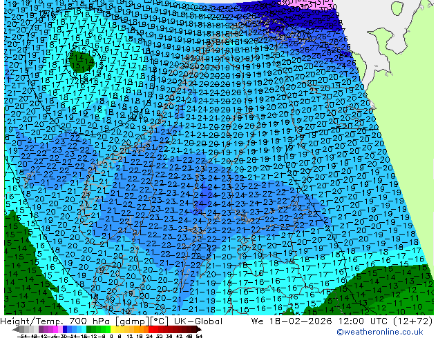
Task: Select the magenta legend swatch
Action: pyautogui.click(x=55, y=329)
